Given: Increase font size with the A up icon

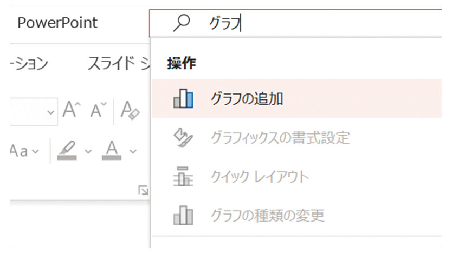Looking at the screenshot, I should click(72, 110).
